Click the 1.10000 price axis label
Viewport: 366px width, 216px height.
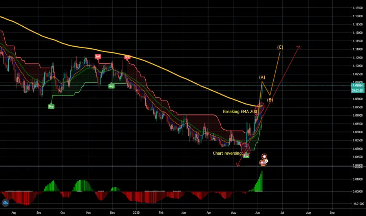[x=358, y=66]
